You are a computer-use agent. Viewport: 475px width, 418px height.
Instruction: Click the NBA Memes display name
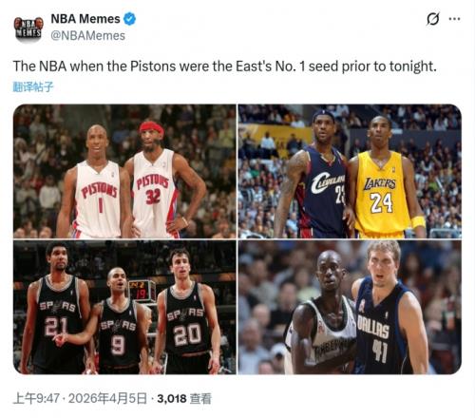(85, 19)
